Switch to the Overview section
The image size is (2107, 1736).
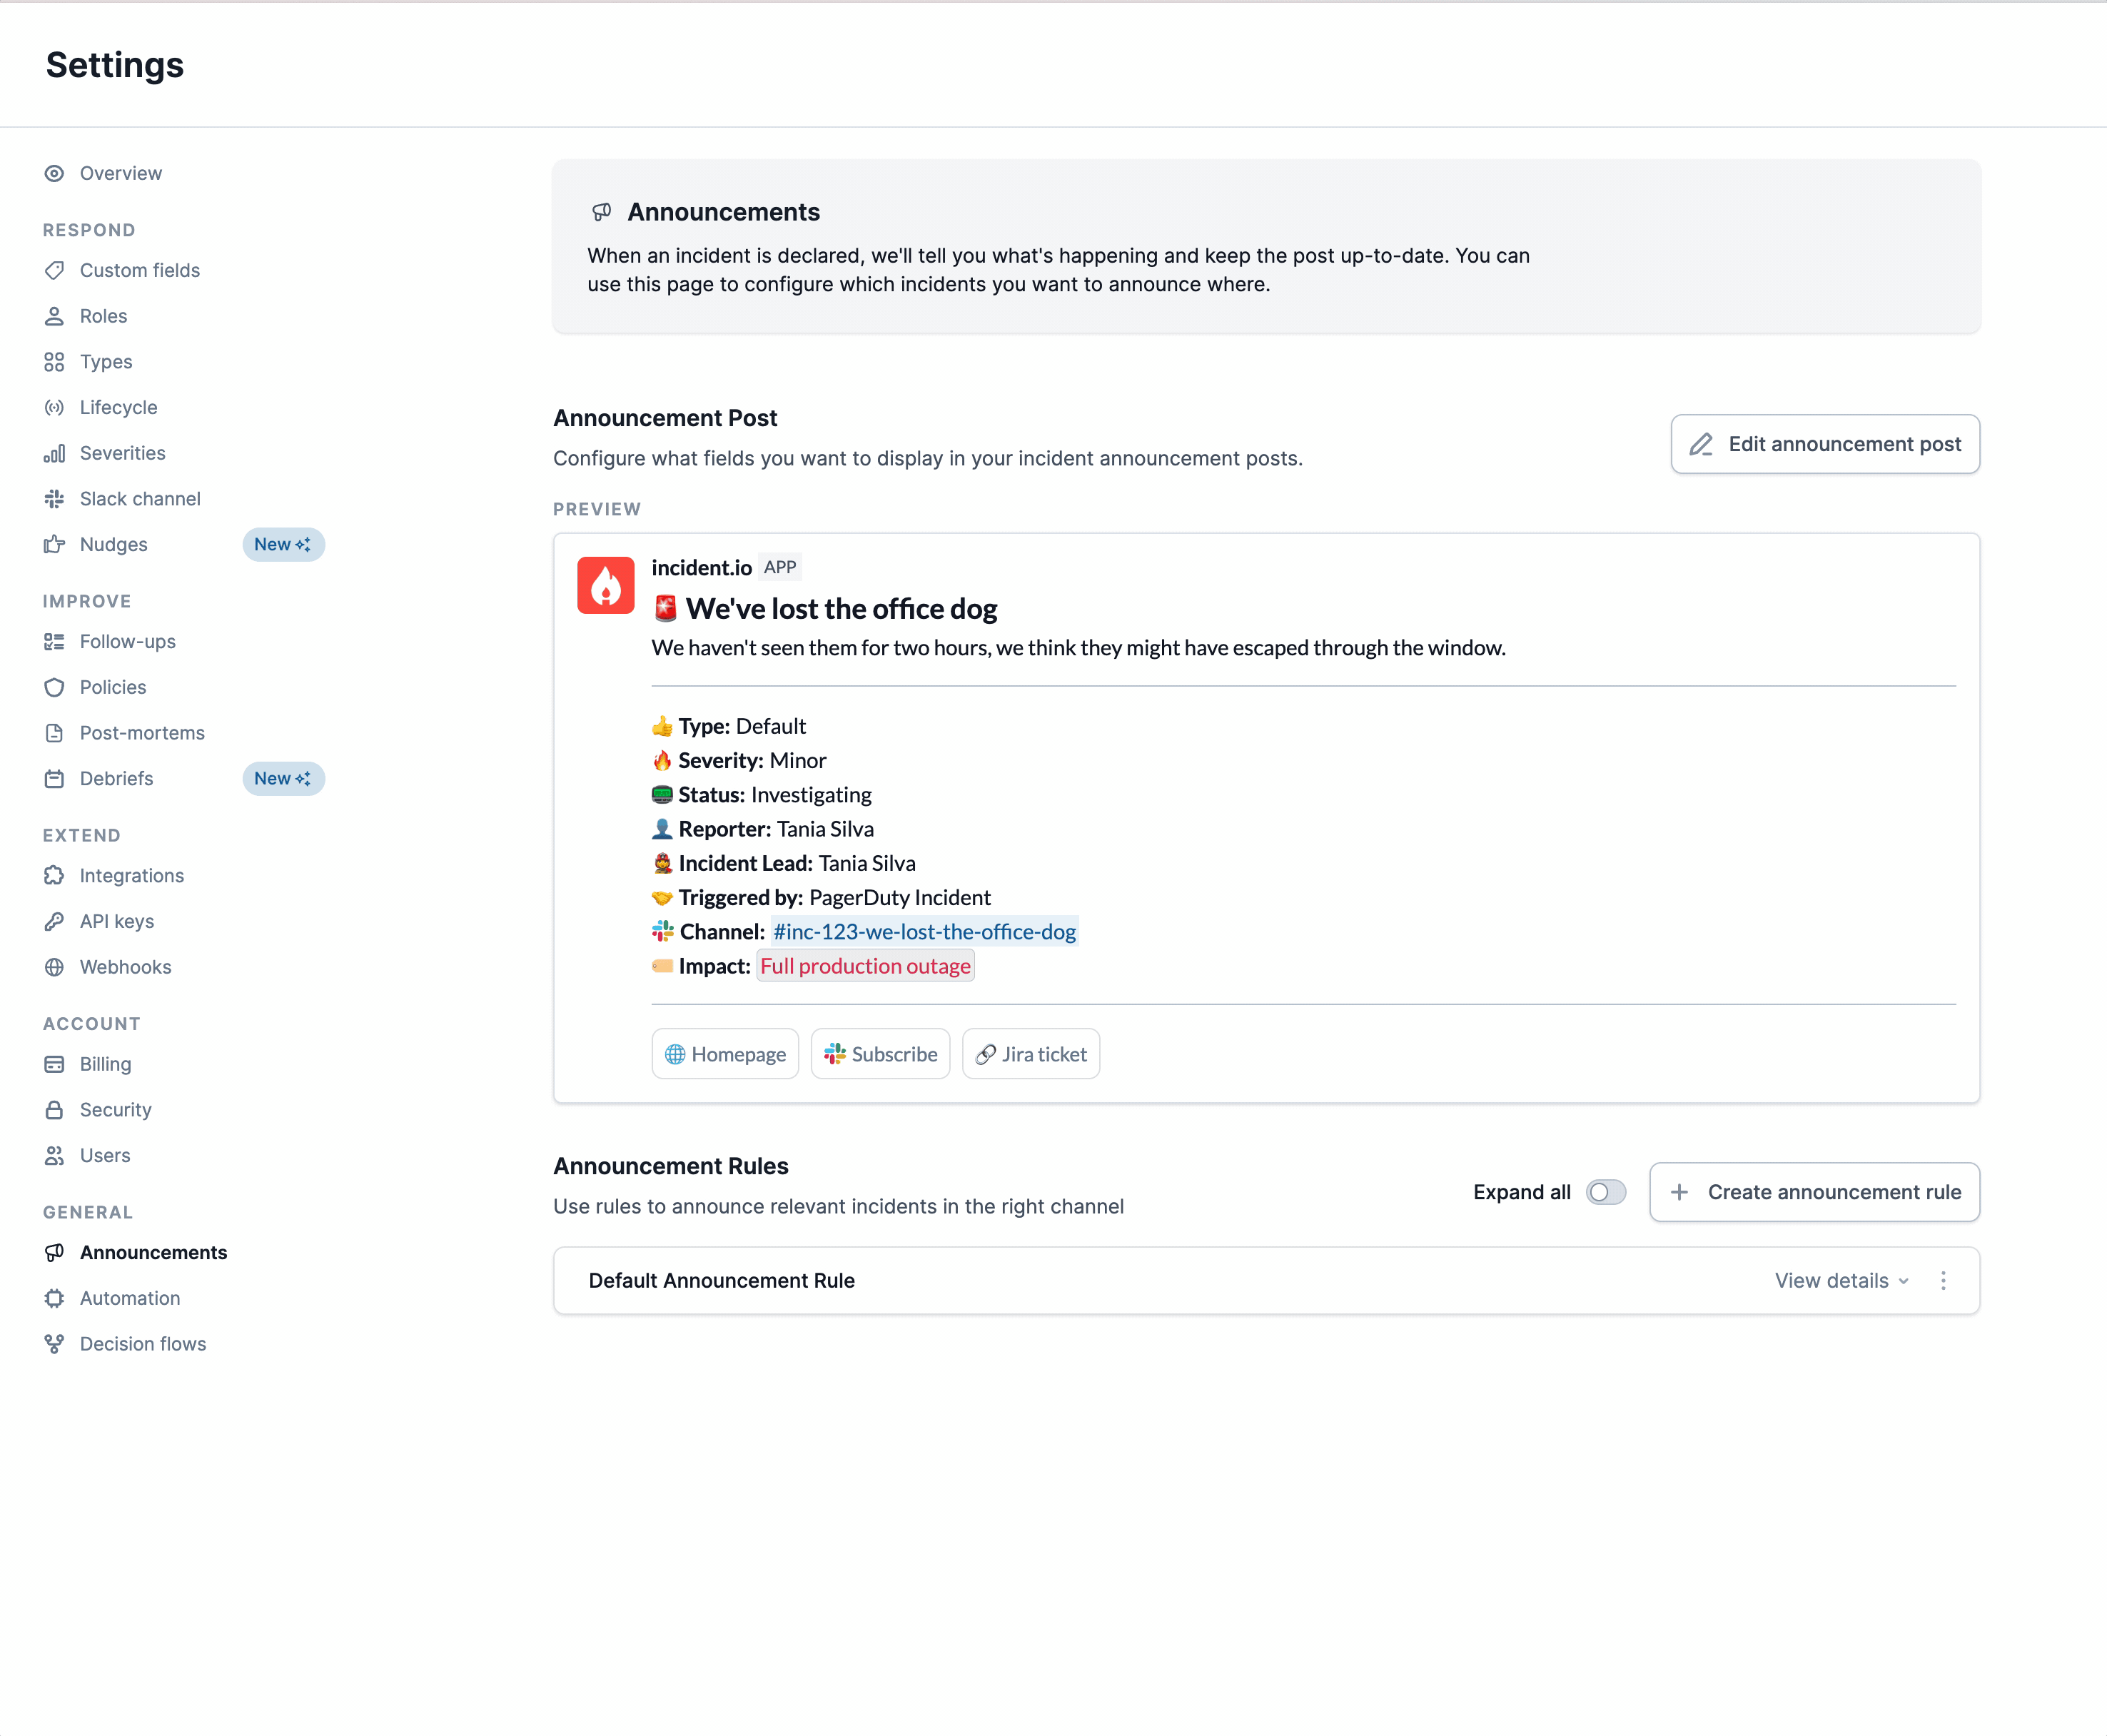(x=120, y=173)
